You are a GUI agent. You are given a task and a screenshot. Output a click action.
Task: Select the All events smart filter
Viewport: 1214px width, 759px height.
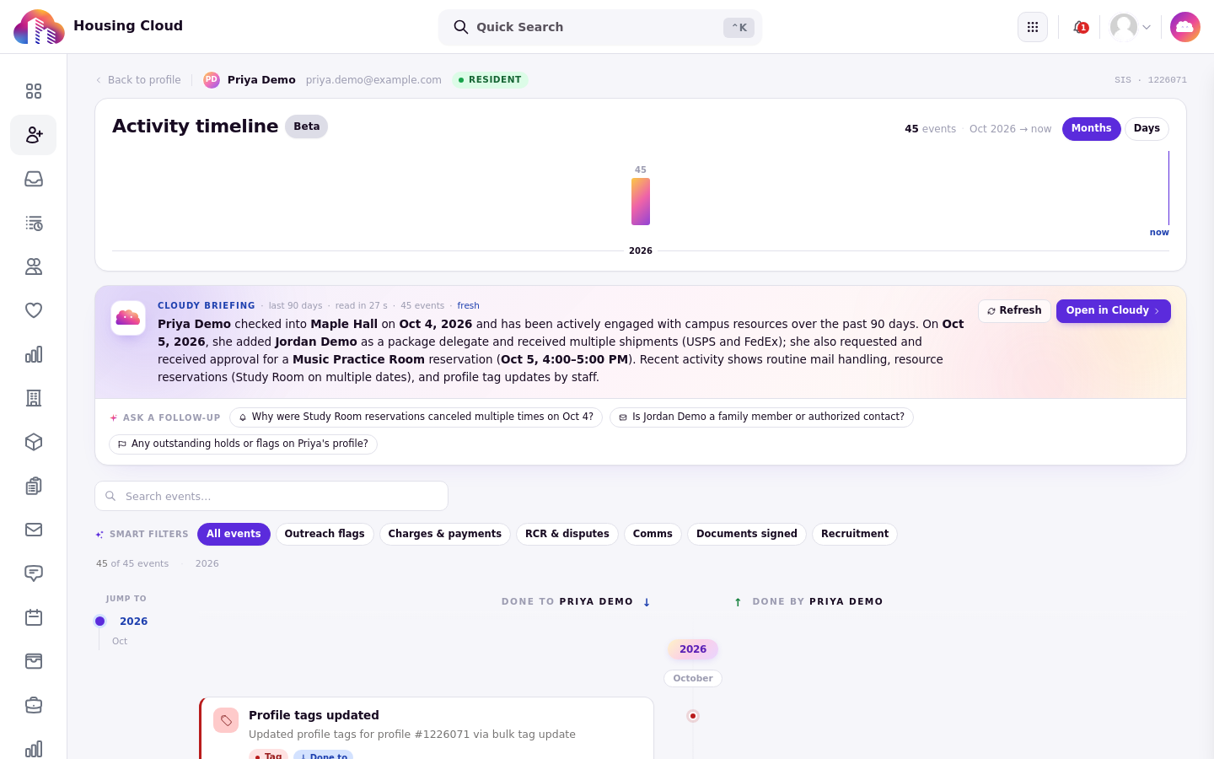234,535
